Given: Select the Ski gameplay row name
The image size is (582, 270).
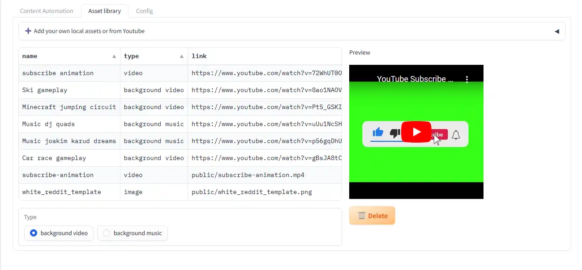Looking at the screenshot, I should [69, 90].
